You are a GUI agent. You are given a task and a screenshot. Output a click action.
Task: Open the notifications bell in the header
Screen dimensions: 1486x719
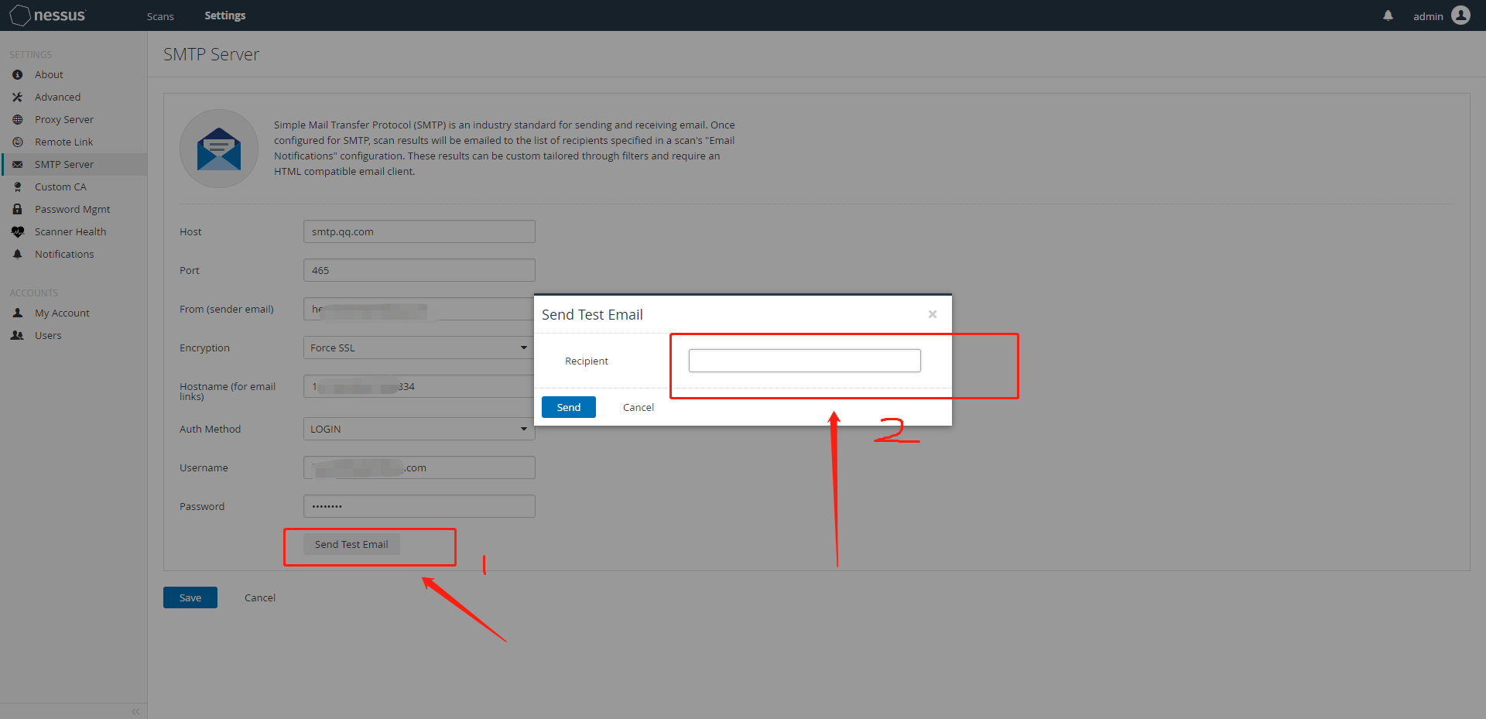(1388, 15)
